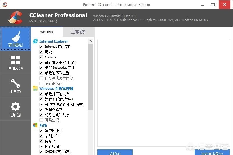
Task: Click the AMD A6-3620 APU hardware info text
Action: [151, 20]
